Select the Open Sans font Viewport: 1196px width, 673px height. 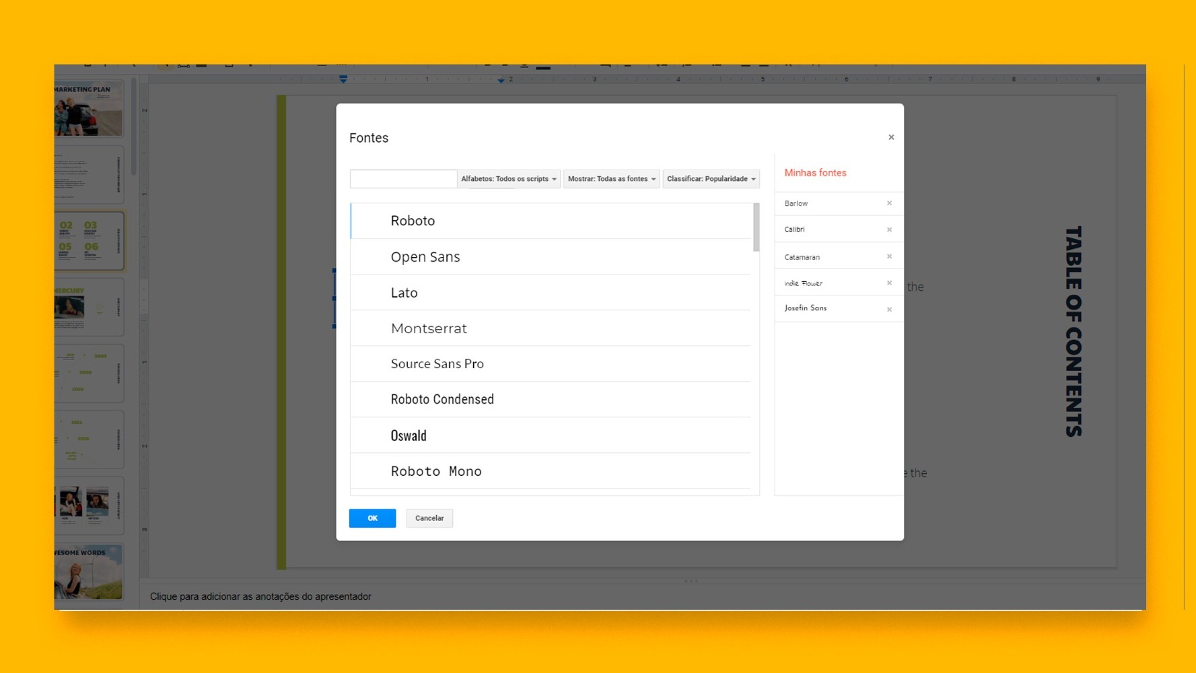pyautogui.click(x=551, y=256)
